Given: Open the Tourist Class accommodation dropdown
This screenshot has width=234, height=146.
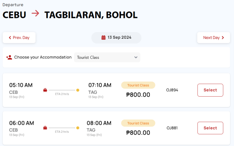Looking at the screenshot, I should [107, 57].
